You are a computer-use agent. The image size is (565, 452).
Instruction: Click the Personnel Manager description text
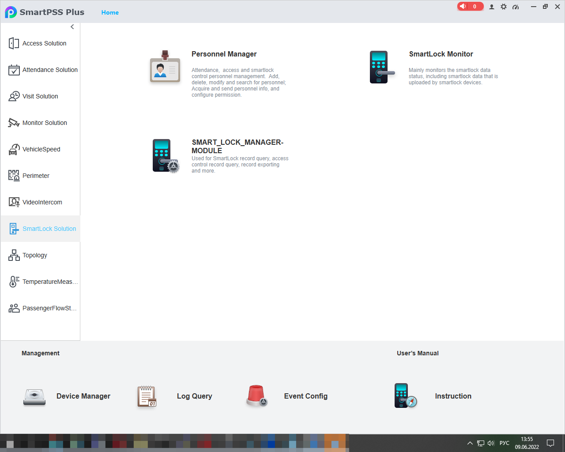tap(239, 83)
